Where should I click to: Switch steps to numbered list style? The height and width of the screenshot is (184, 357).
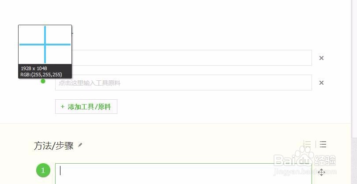pos(307,144)
